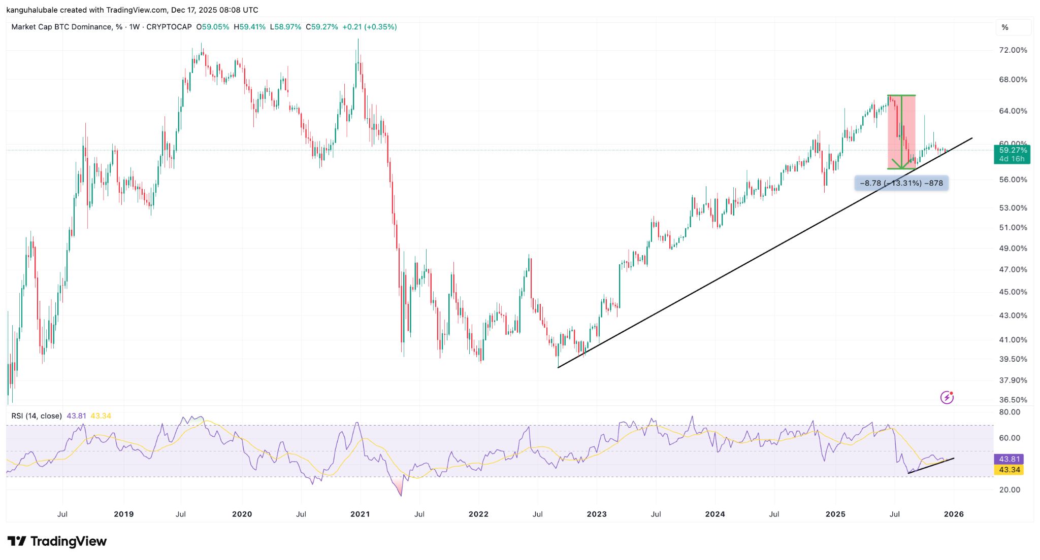
Task: Click the -8.78 (-13.31%) measurement label
Action: point(901,183)
